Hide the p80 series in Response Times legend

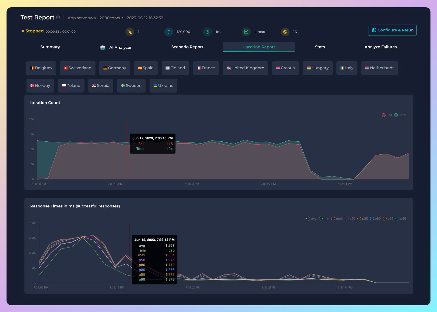(363, 219)
